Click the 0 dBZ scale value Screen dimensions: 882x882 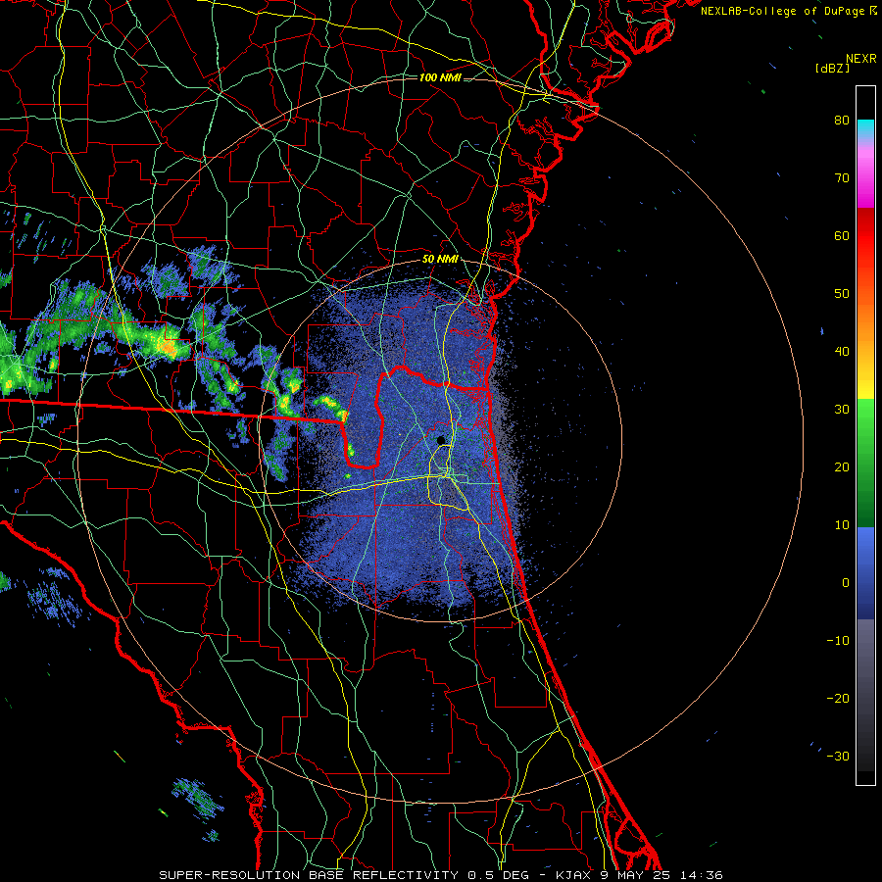[x=846, y=583]
